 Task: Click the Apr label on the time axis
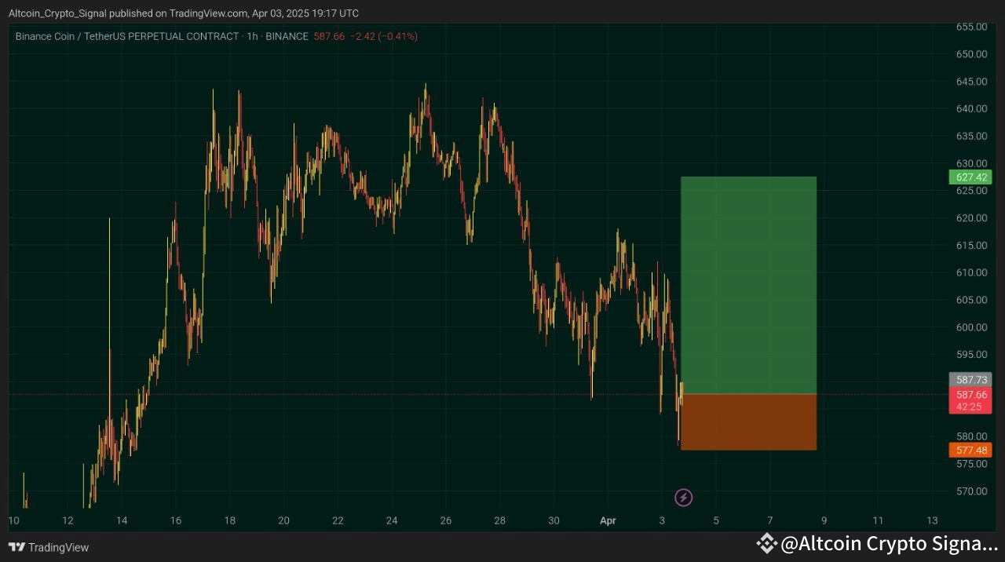(608, 520)
